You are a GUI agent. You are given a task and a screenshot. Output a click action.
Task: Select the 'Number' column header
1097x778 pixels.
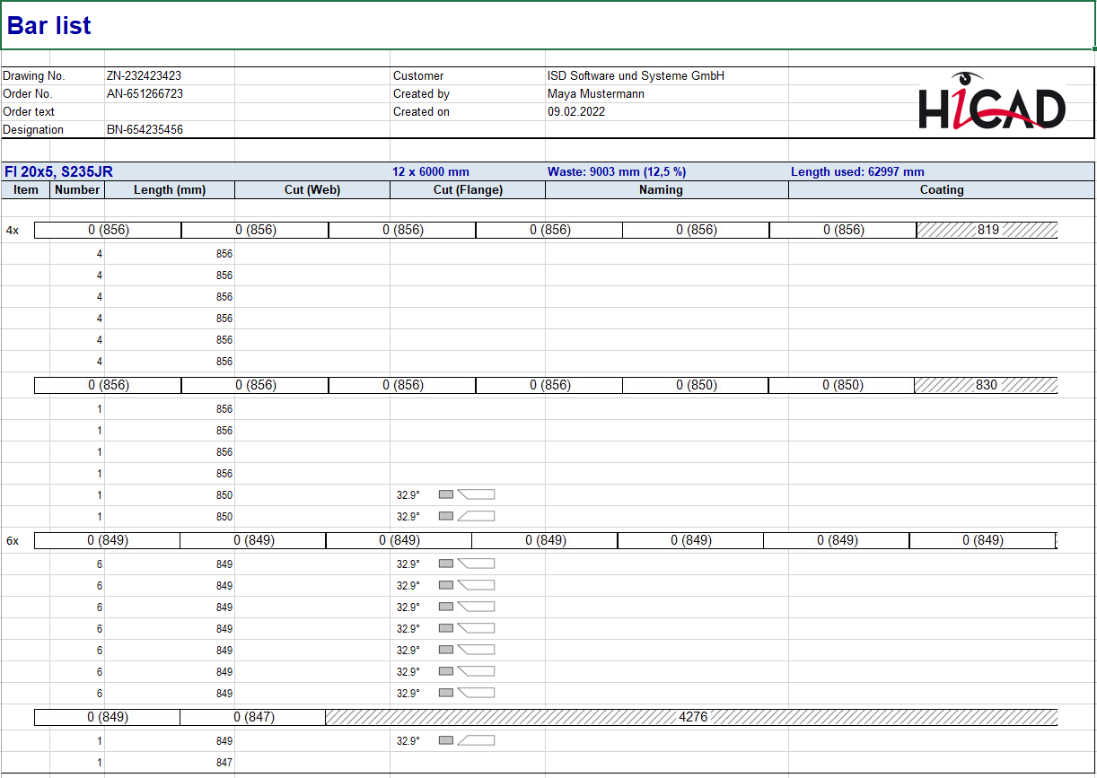click(77, 190)
